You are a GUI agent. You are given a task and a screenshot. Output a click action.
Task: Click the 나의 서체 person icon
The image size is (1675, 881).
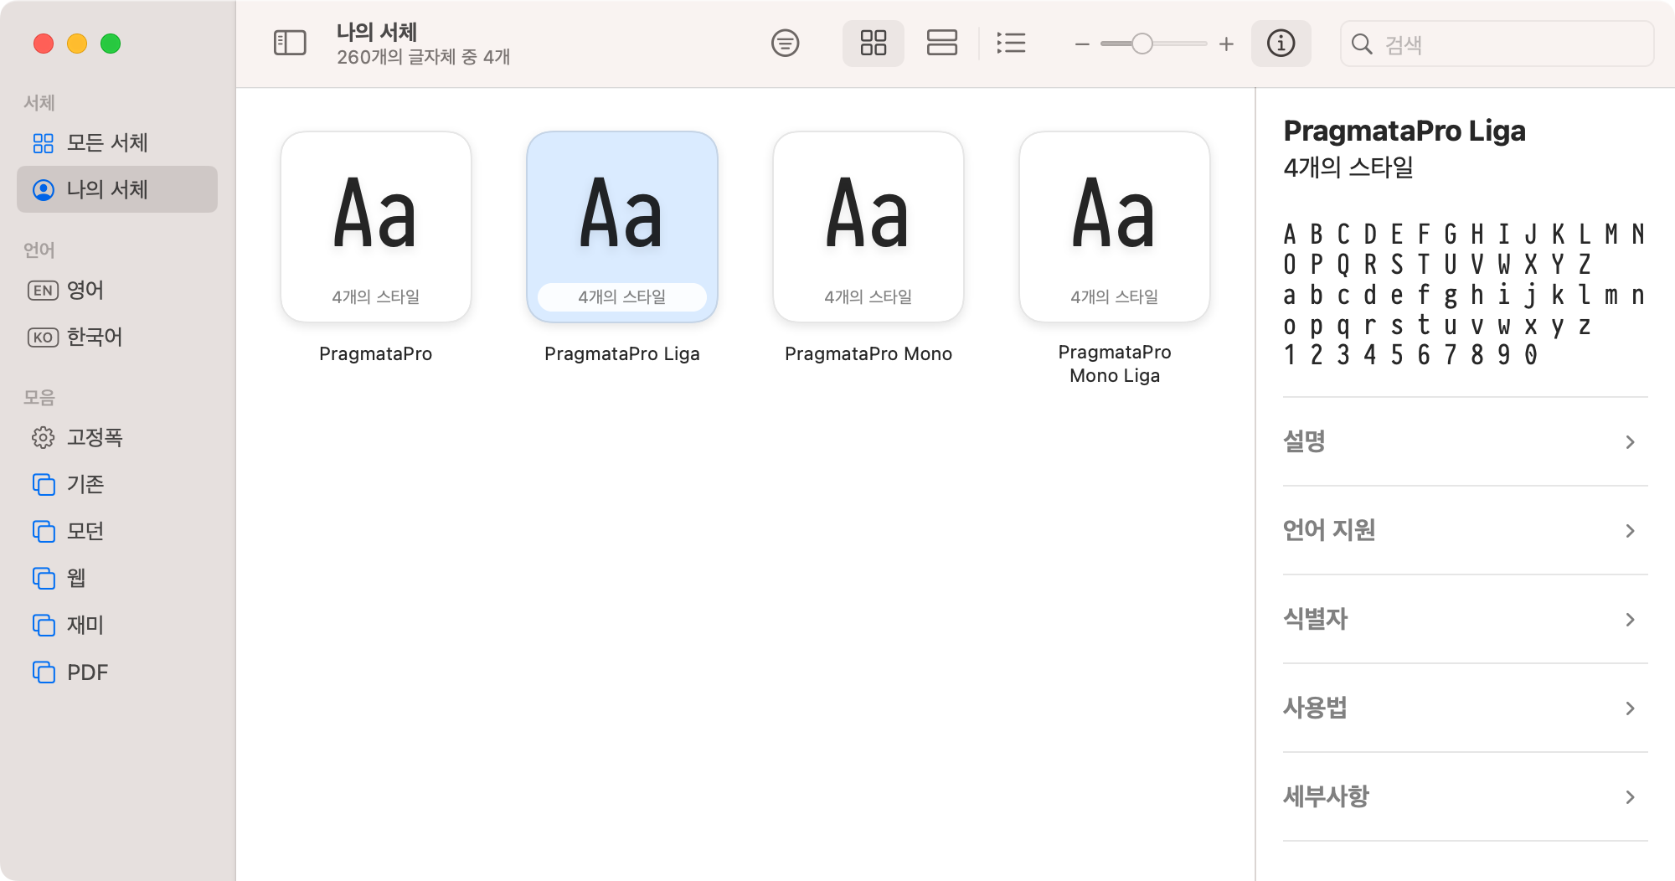click(x=43, y=190)
